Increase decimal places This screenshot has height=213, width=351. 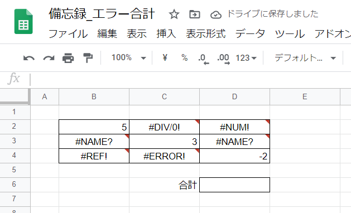(x=223, y=59)
